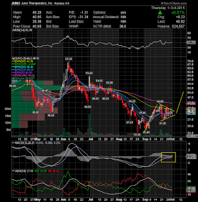Screen dimensions: 198x202
Task: Click the JUNO ticker symbol in header
Action: 16,3
